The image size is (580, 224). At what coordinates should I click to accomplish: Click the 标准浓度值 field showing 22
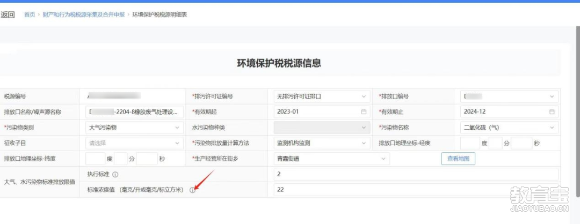[x=416, y=190]
